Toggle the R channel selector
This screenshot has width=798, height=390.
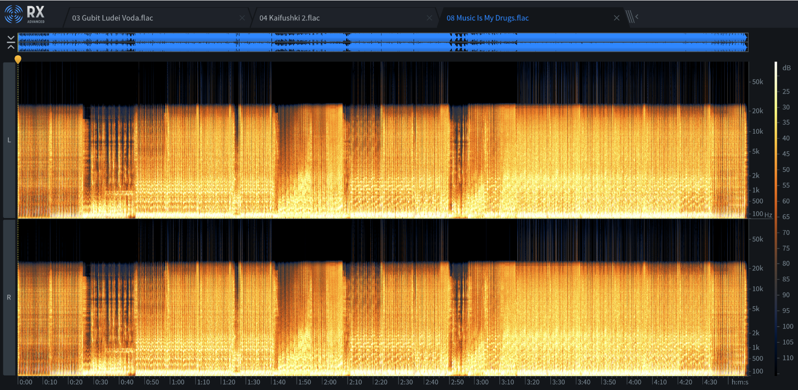[9, 297]
